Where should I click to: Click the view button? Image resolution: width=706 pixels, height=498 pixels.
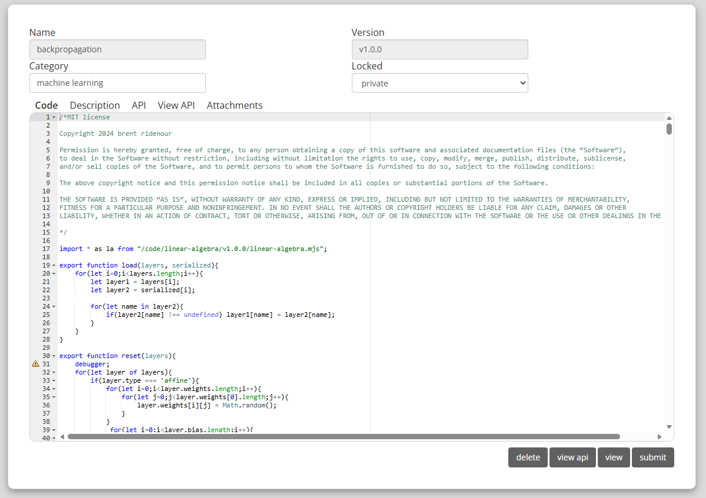click(614, 457)
